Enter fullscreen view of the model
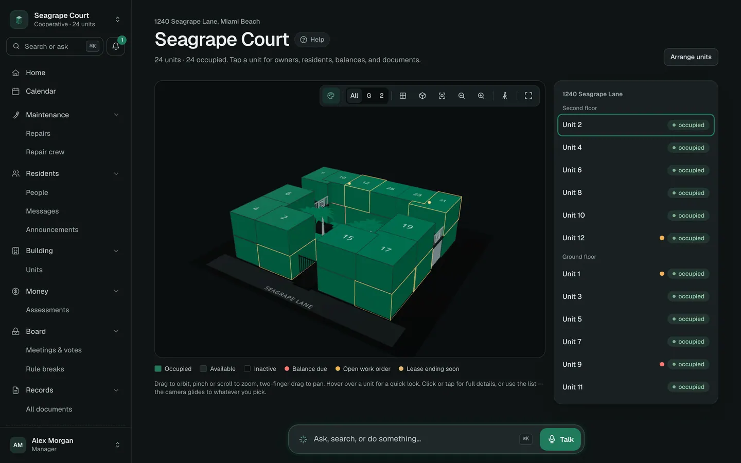The height and width of the screenshot is (463, 741). point(528,96)
